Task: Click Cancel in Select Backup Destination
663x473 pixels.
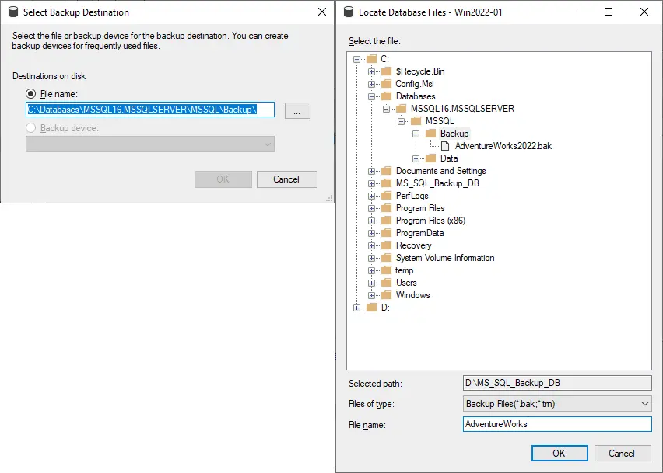Action: pyautogui.click(x=286, y=179)
